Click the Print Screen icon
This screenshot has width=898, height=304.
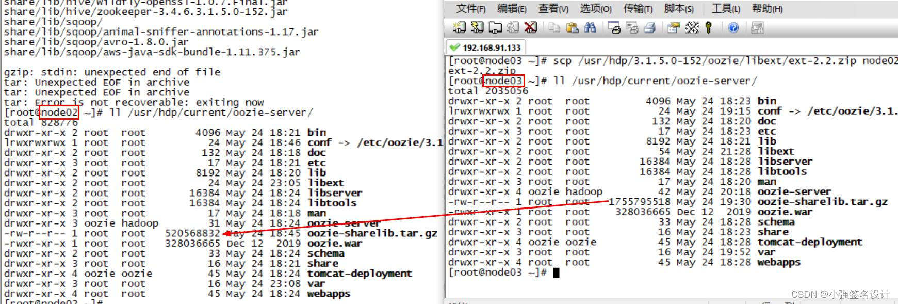point(614,27)
